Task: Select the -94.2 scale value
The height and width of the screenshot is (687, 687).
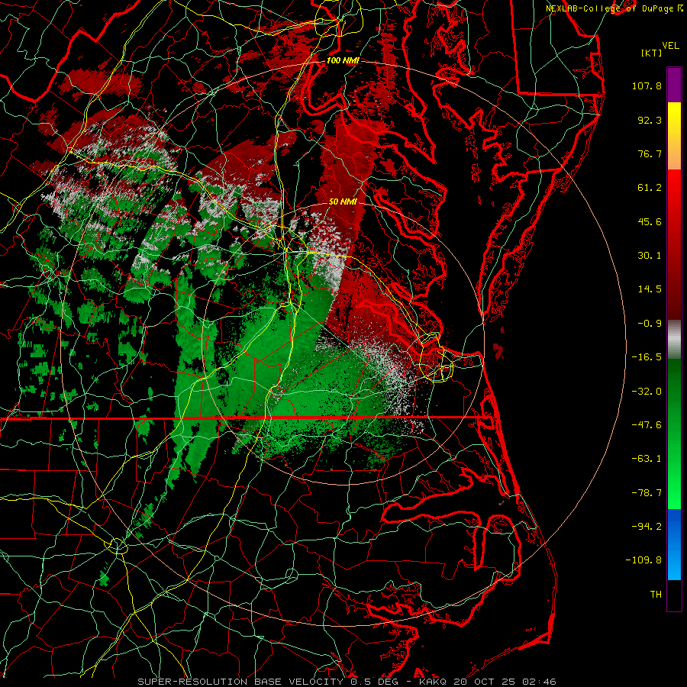Action: coord(647,526)
